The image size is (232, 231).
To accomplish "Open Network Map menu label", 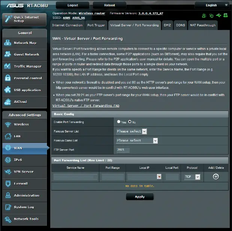I will pos(25,43).
